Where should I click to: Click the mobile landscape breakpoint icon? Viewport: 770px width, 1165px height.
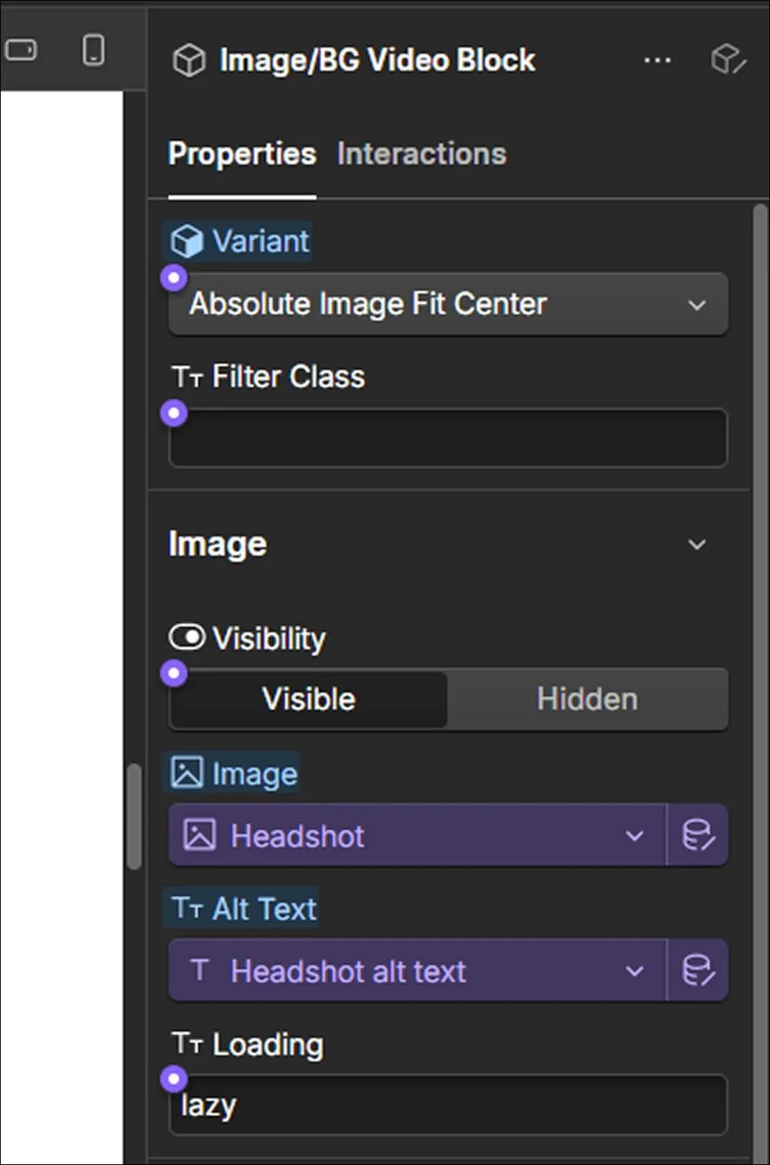tap(20, 50)
